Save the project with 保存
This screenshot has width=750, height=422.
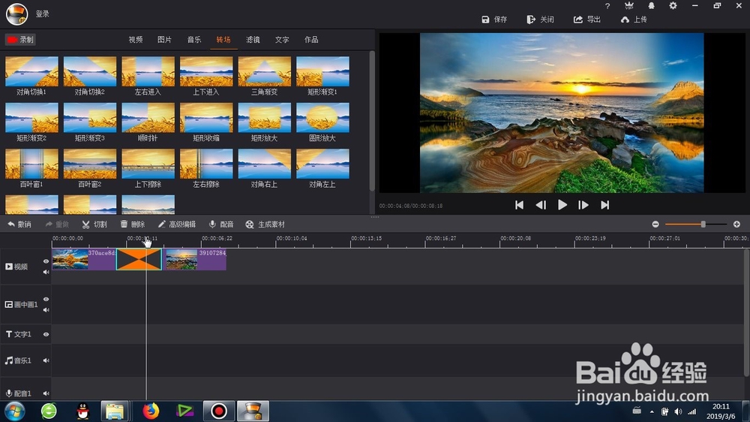pyautogui.click(x=494, y=20)
